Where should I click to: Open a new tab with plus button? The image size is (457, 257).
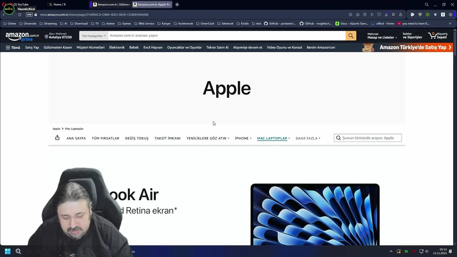[x=177, y=5]
